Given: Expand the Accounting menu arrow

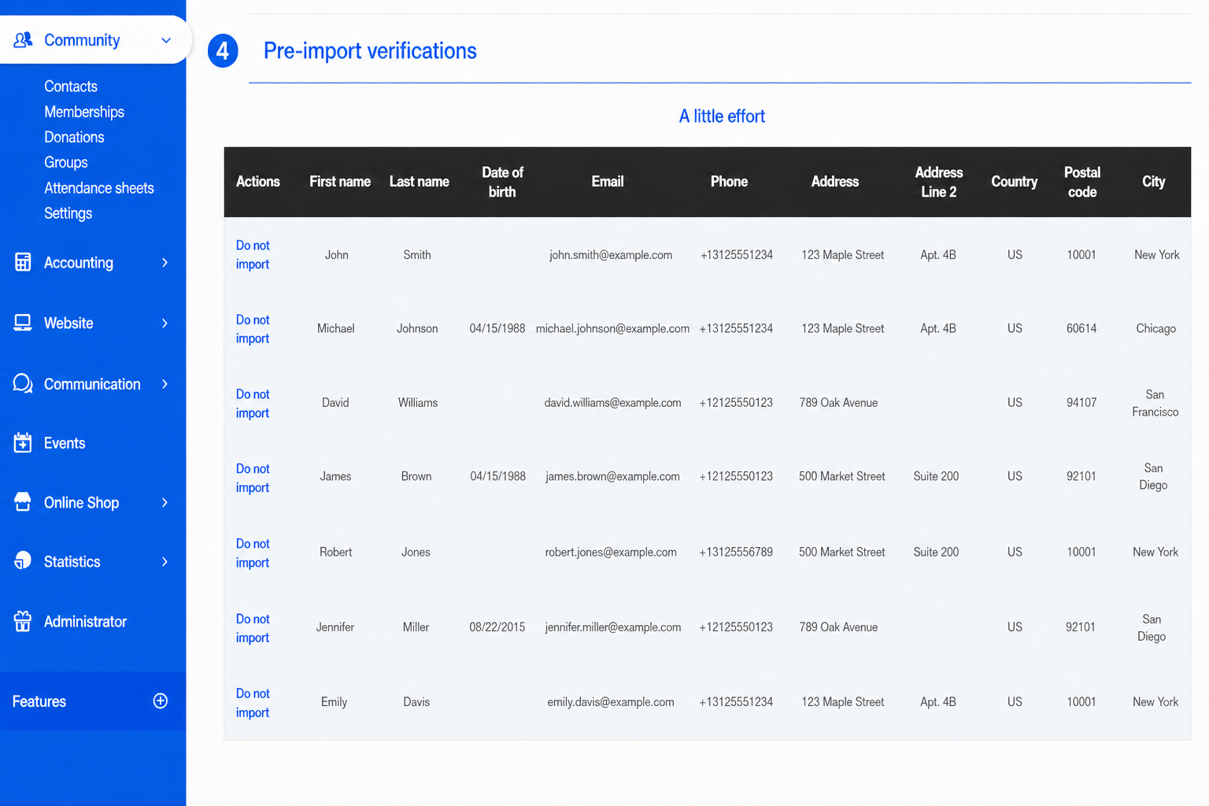Looking at the screenshot, I should click(x=165, y=262).
